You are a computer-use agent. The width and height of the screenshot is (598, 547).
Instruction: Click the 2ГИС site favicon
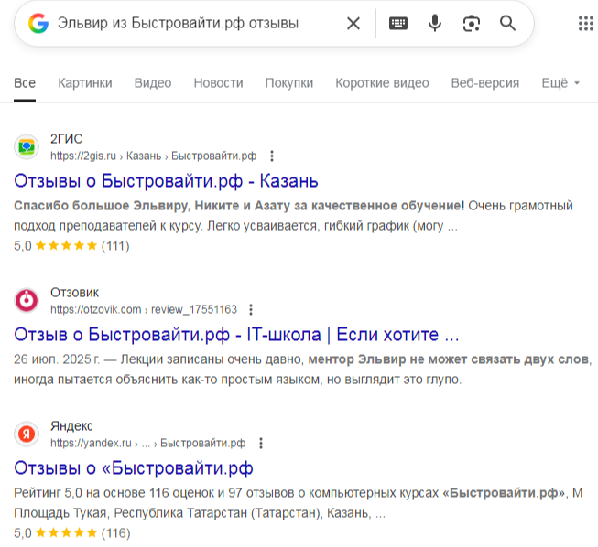point(27,146)
